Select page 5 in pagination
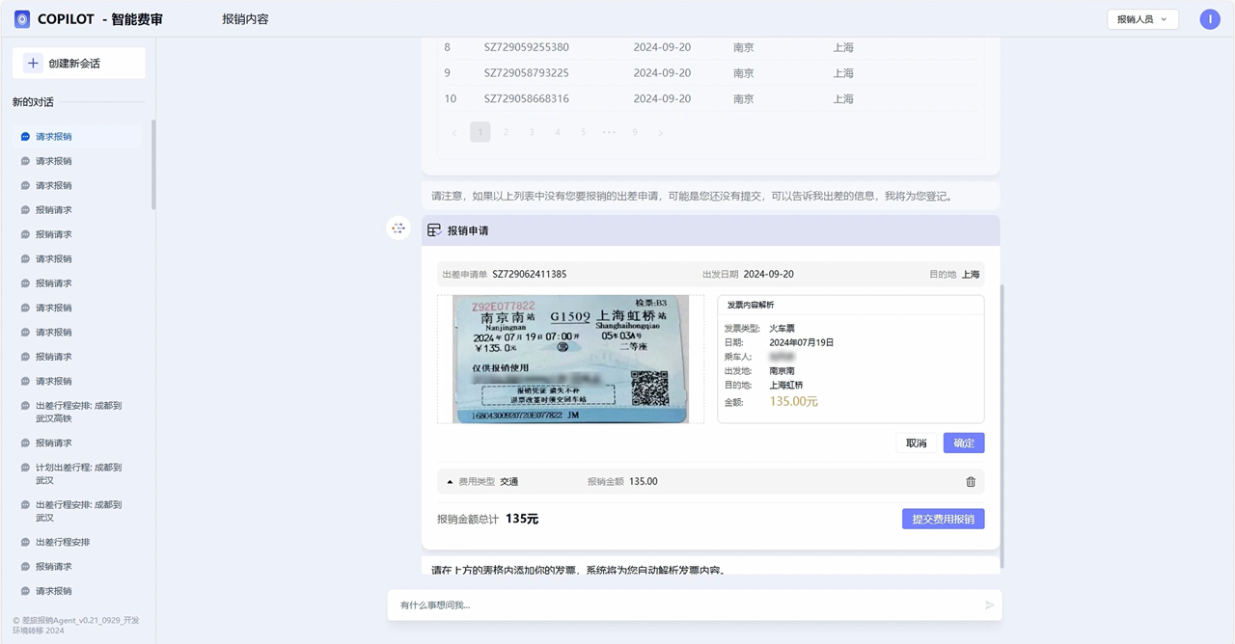This screenshot has width=1235, height=644. pos(583,132)
